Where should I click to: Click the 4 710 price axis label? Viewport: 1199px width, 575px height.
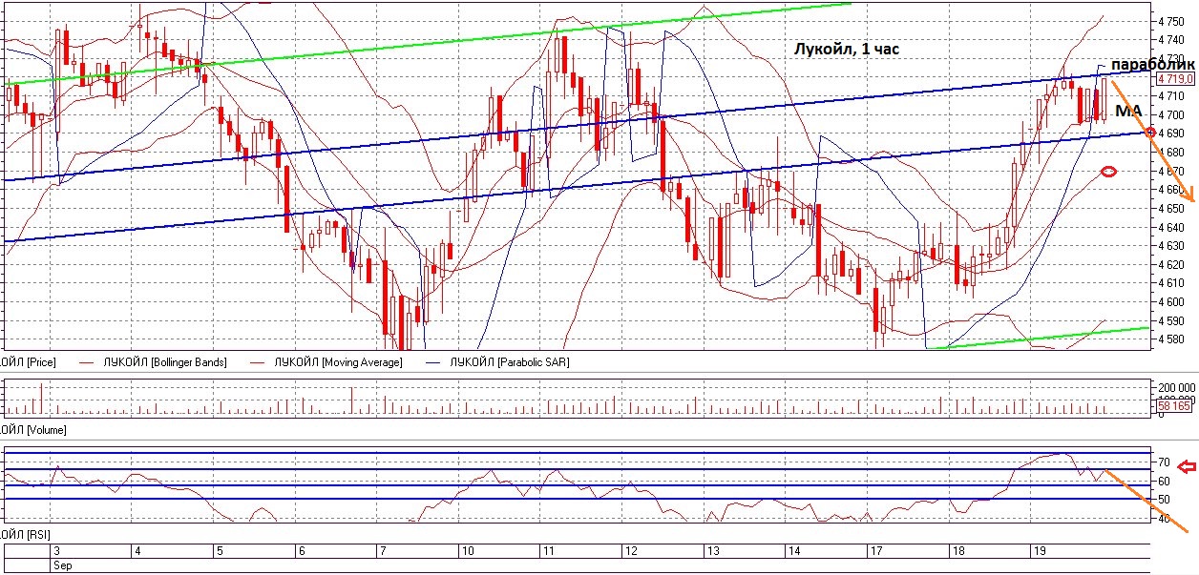click(1170, 96)
